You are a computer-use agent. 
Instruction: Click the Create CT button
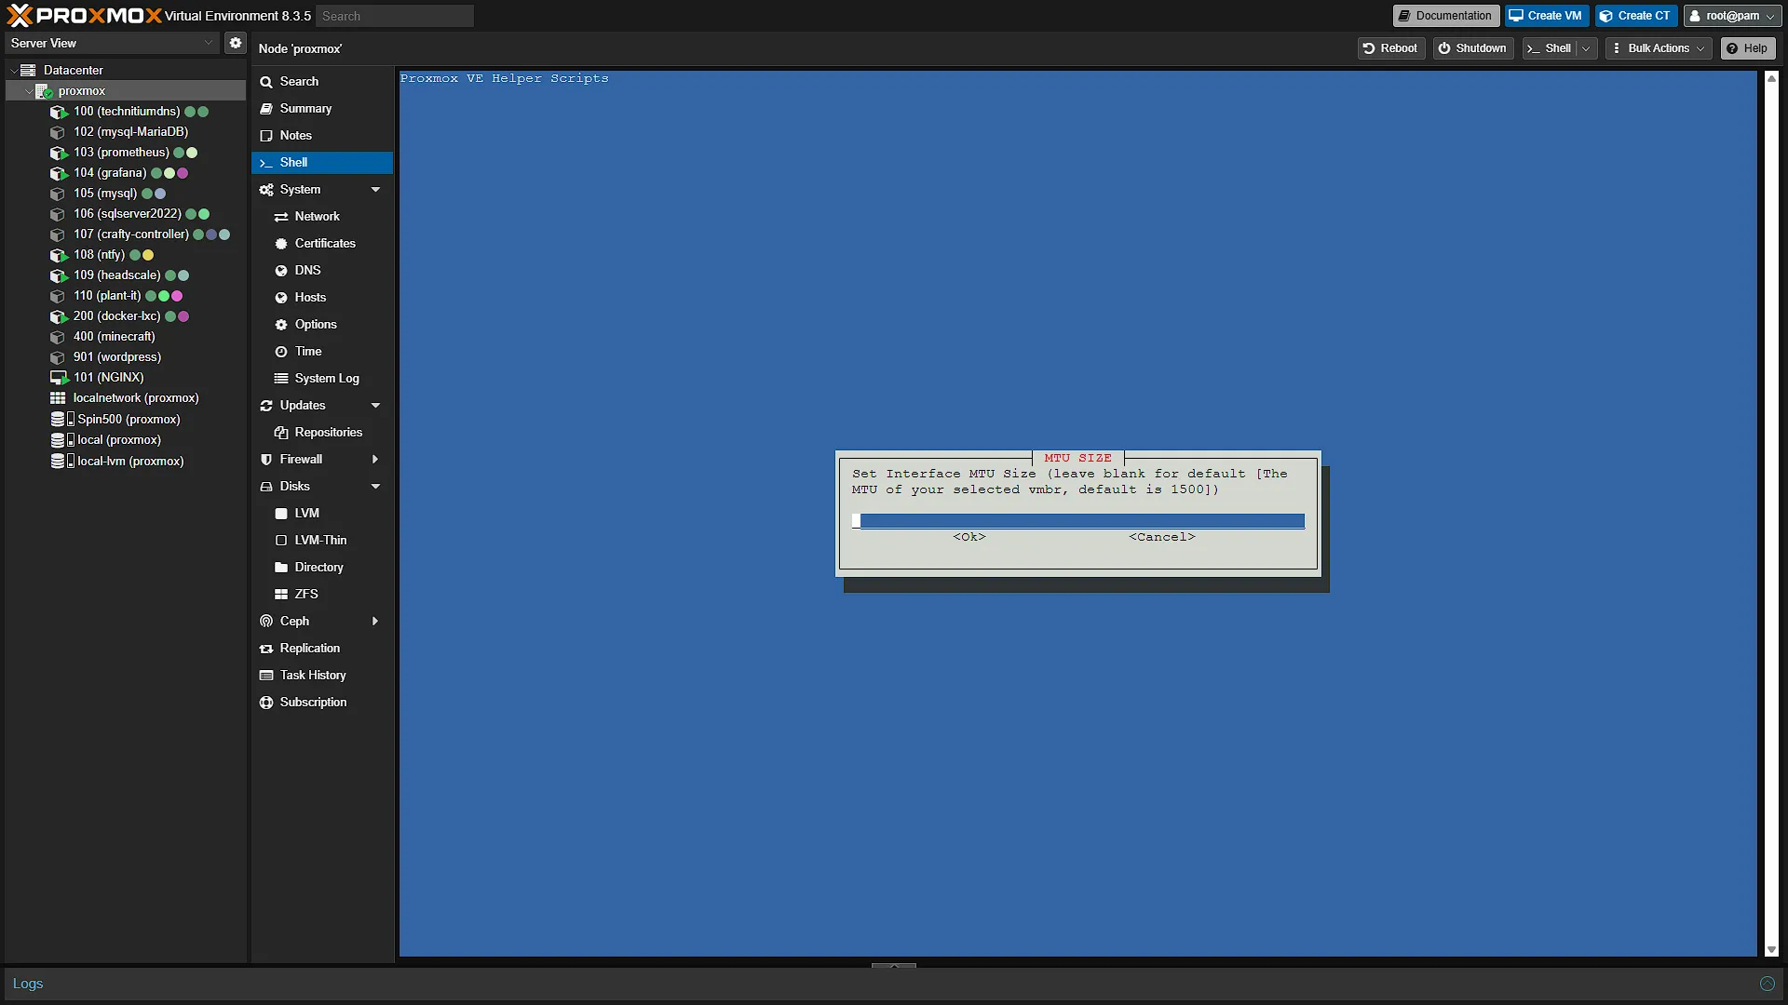1636,16
